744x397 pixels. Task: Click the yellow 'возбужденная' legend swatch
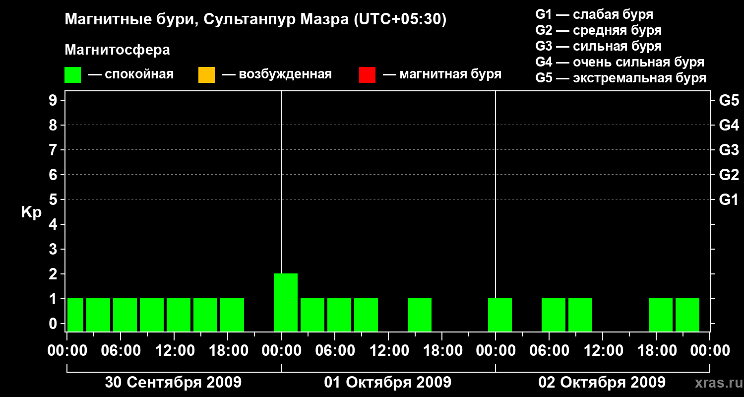(x=206, y=75)
